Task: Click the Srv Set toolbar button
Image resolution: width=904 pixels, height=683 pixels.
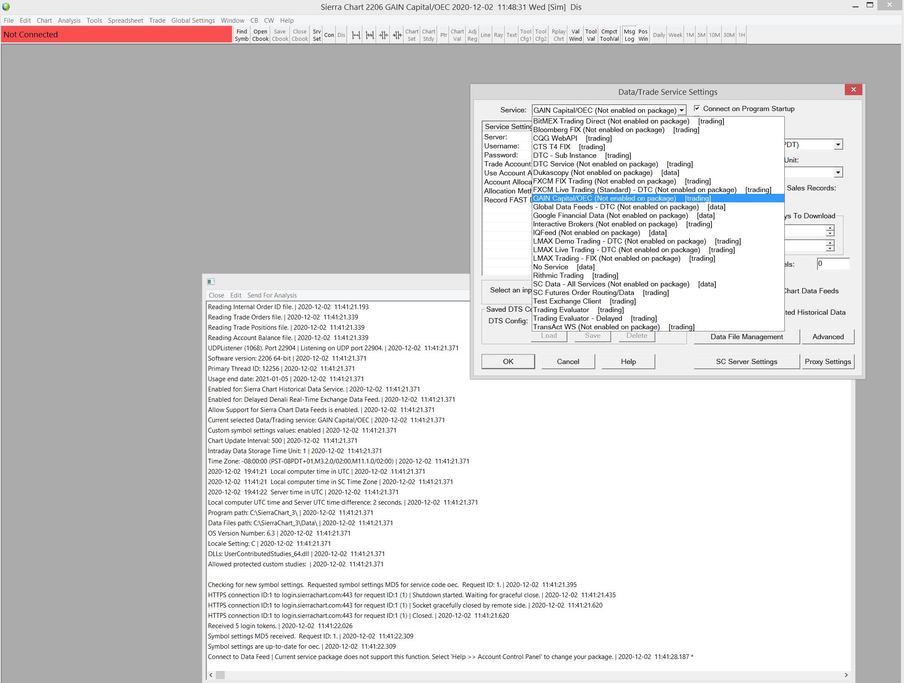Action: pyautogui.click(x=316, y=35)
